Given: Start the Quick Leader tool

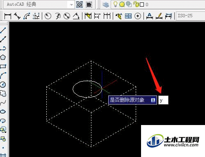Looking at the screenshot, I should (x=119, y=16).
